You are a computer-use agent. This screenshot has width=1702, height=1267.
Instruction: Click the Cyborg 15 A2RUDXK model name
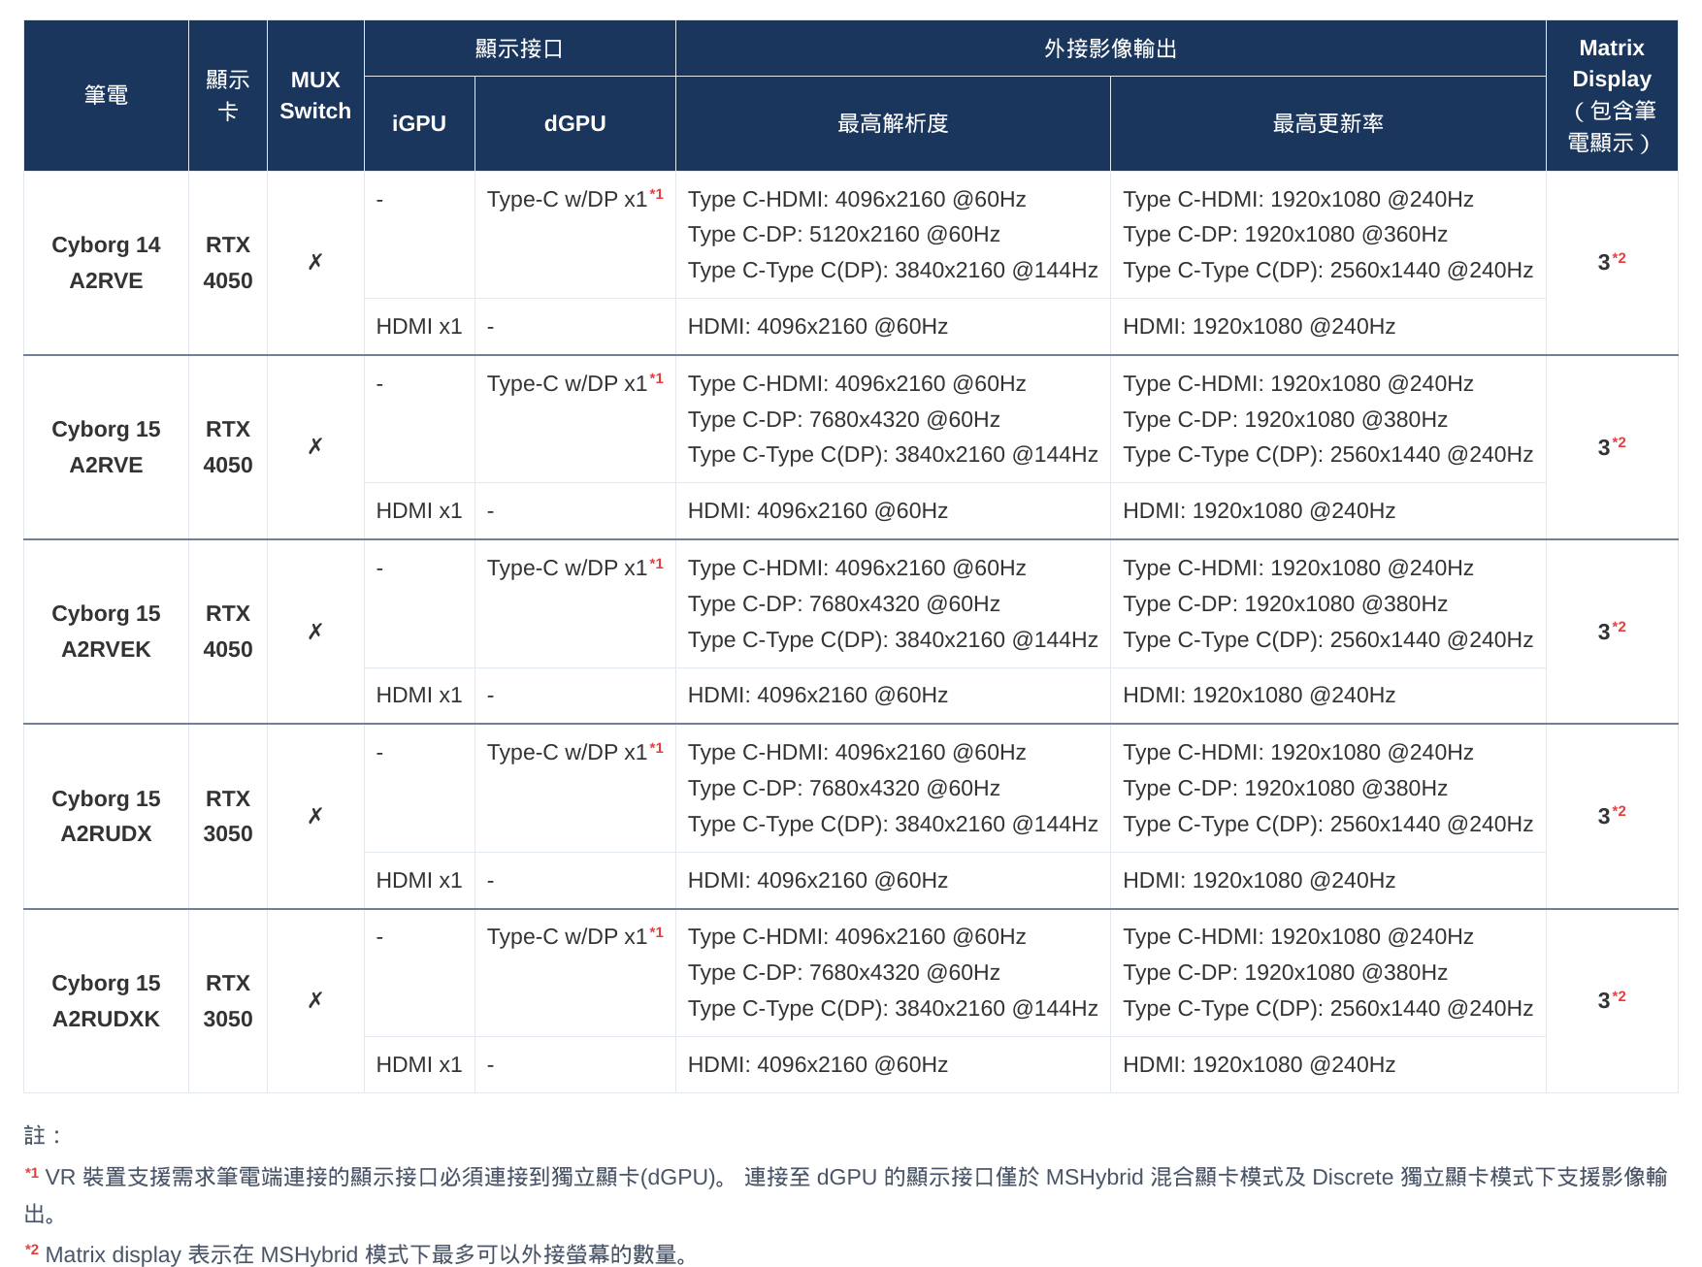point(106,1001)
